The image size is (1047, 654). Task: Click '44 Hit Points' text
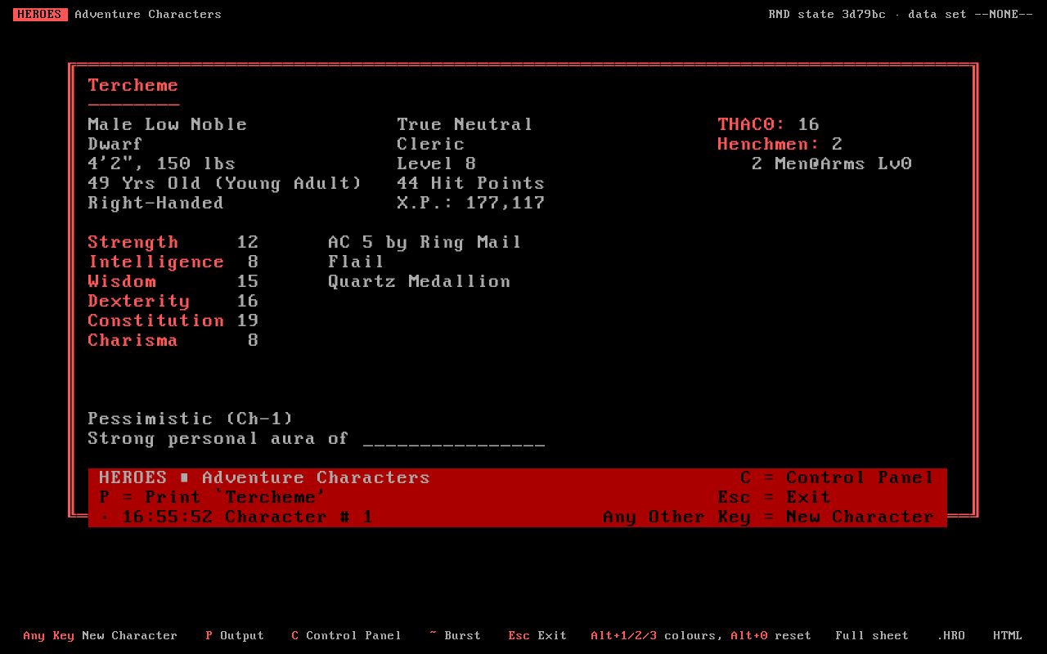point(470,183)
